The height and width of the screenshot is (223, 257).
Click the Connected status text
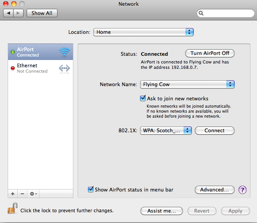(154, 54)
